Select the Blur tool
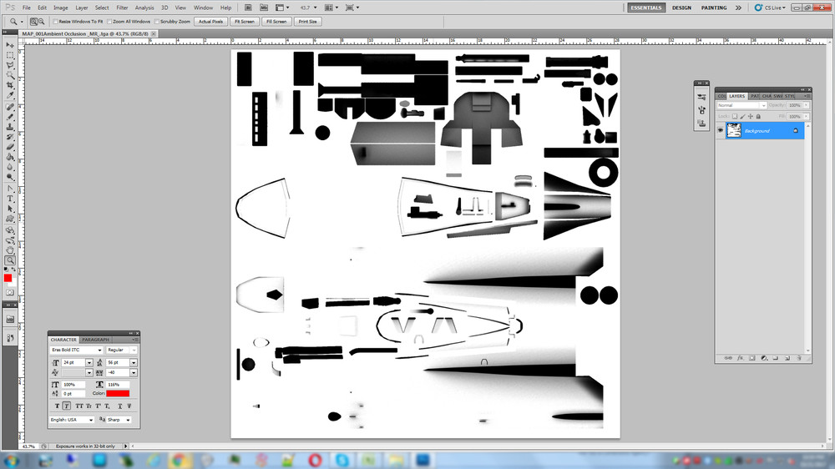 [x=9, y=168]
